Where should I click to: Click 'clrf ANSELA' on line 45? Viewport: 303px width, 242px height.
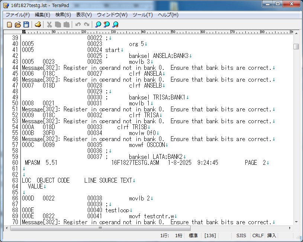145,74
